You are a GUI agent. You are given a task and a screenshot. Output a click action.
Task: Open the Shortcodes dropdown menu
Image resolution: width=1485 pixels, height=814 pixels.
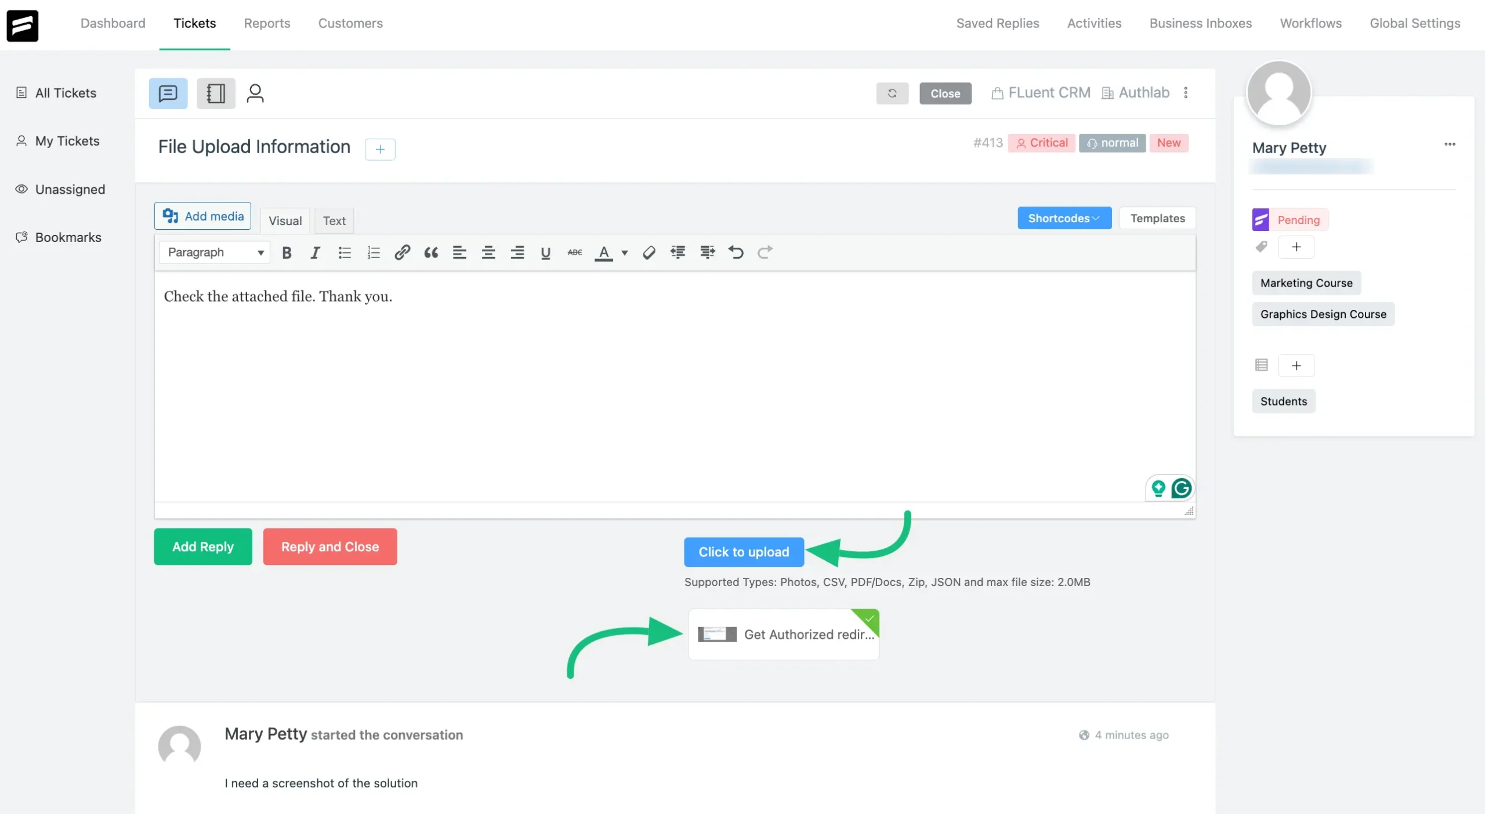(1064, 218)
